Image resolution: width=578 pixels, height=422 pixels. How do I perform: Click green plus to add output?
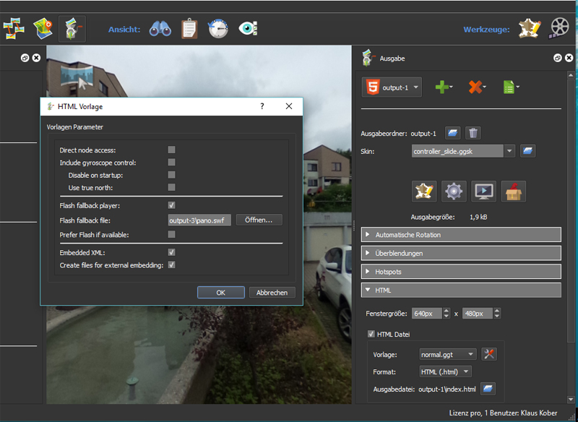[443, 87]
